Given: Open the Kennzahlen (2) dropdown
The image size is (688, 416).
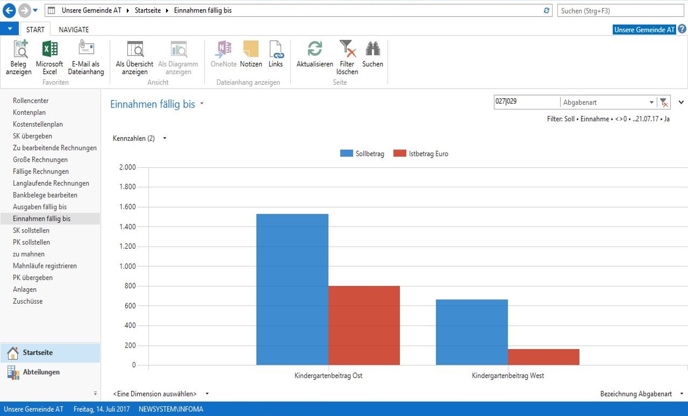Looking at the screenshot, I should click(165, 139).
